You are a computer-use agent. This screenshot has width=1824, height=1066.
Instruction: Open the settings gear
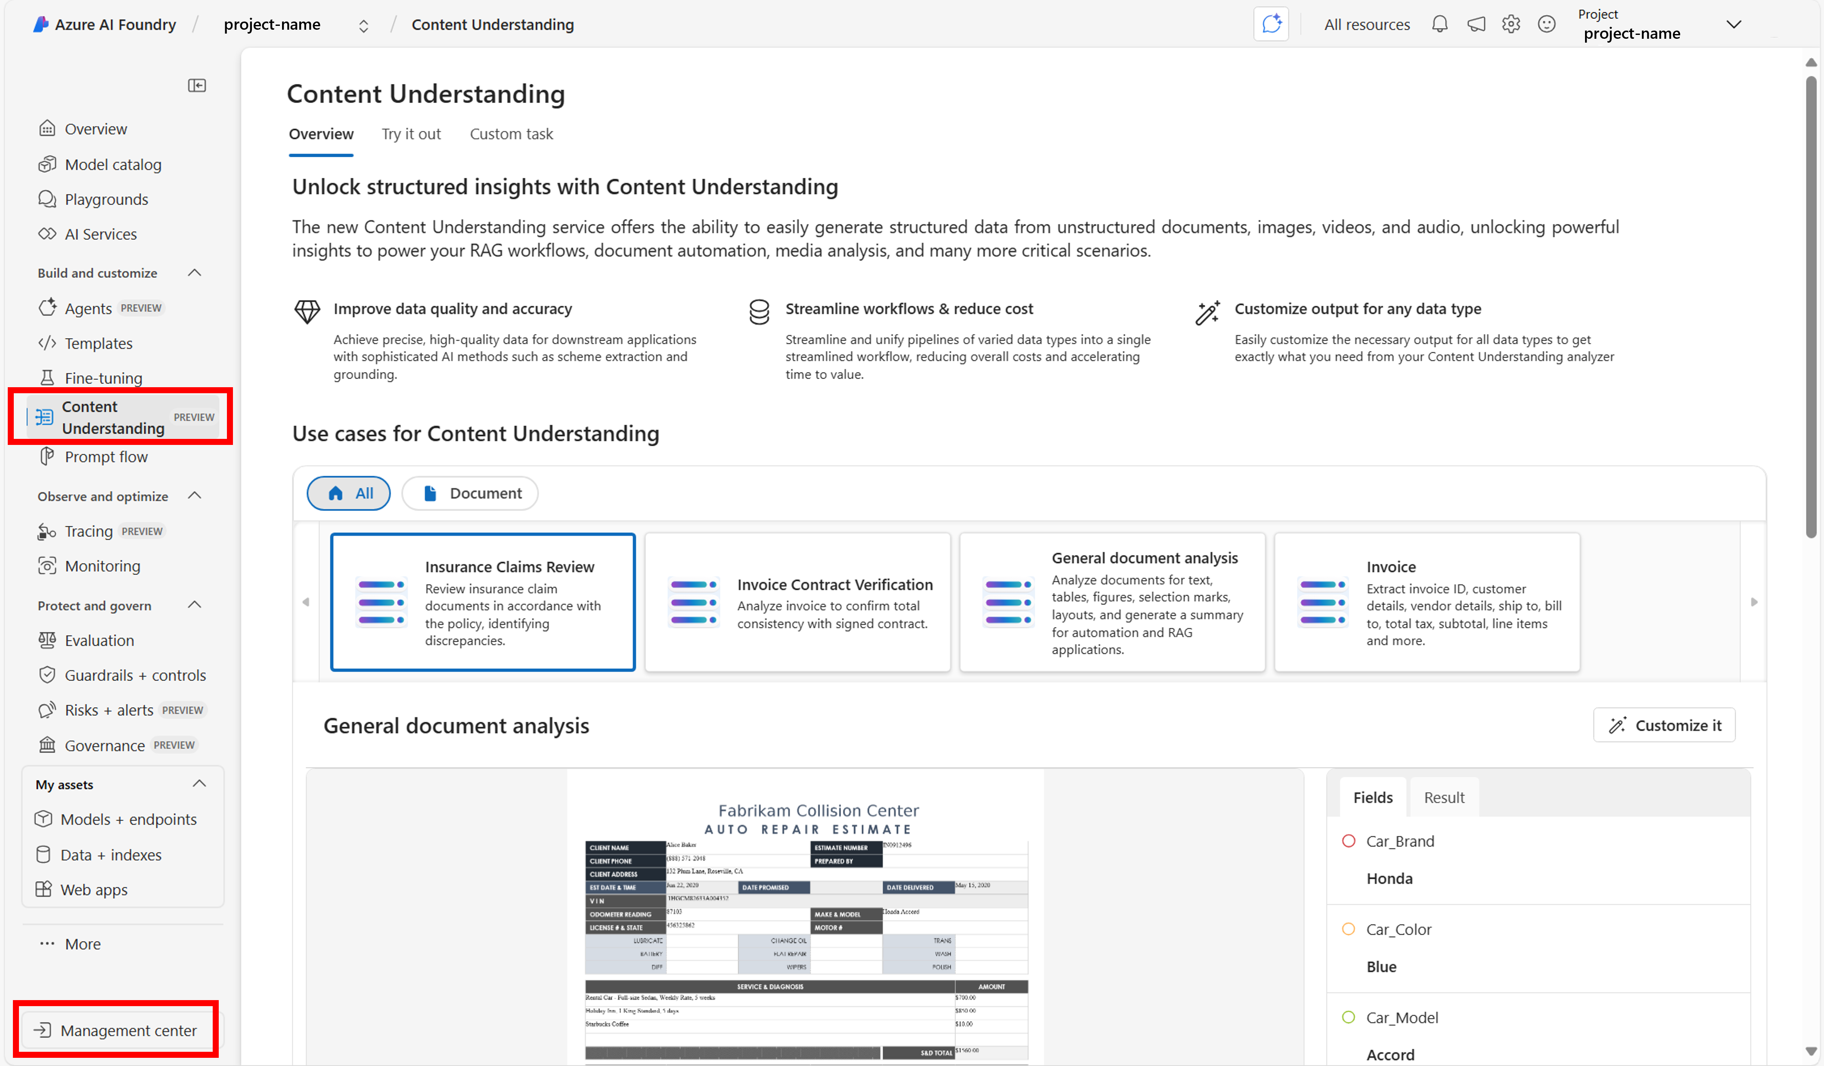(x=1511, y=24)
